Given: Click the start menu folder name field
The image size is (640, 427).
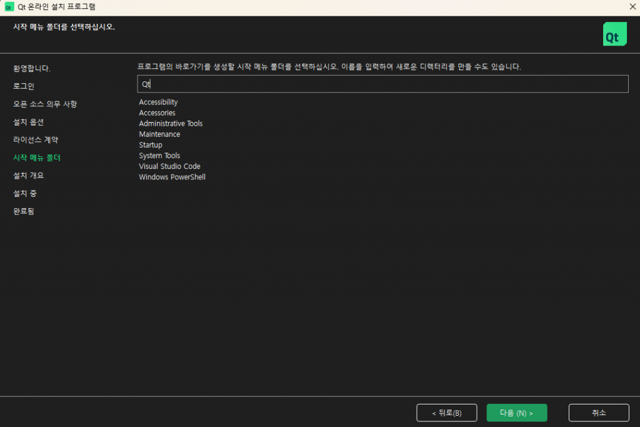Looking at the screenshot, I should 382,84.
